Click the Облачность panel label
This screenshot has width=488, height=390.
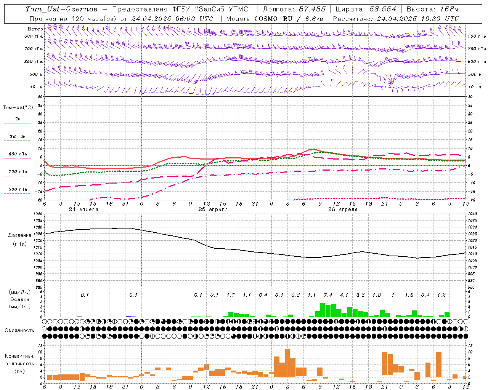pos(19,331)
